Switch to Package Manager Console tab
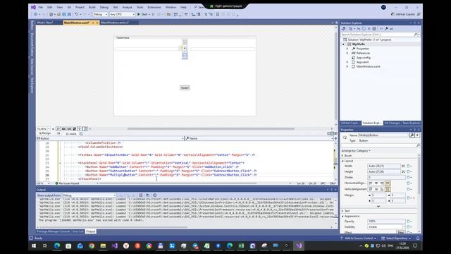 point(54,231)
